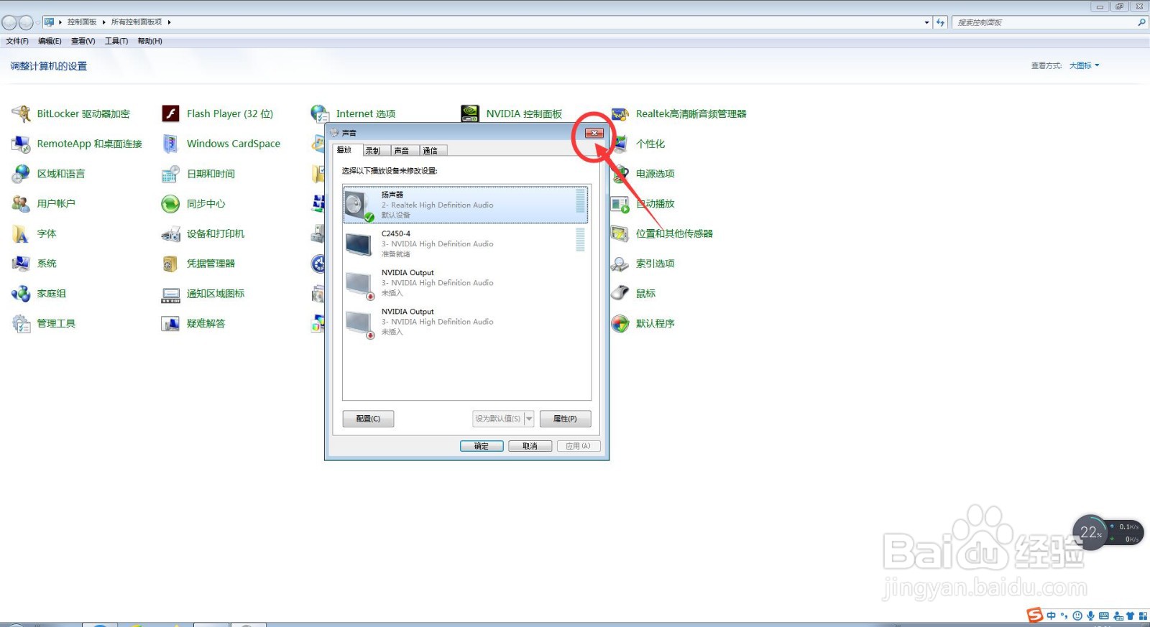Screen dimensions: 1150x627
Task: Open Sogou soft keyboard icon
Action: point(1104,616)
